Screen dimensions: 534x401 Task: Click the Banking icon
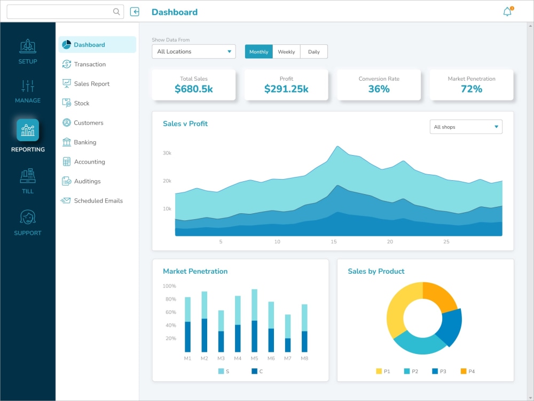tap(67, 142)
